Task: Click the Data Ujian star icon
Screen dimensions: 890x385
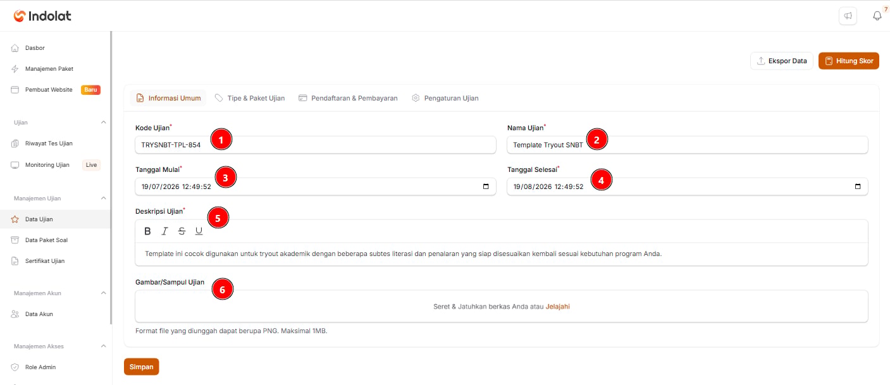Action: click(x=15, y=219)
